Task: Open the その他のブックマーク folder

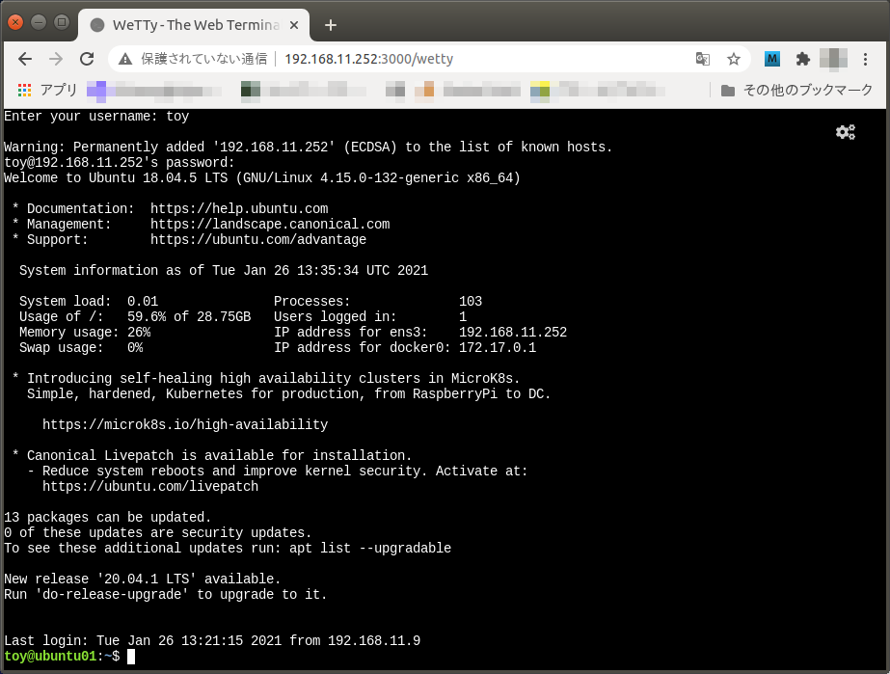Action: 796,91
